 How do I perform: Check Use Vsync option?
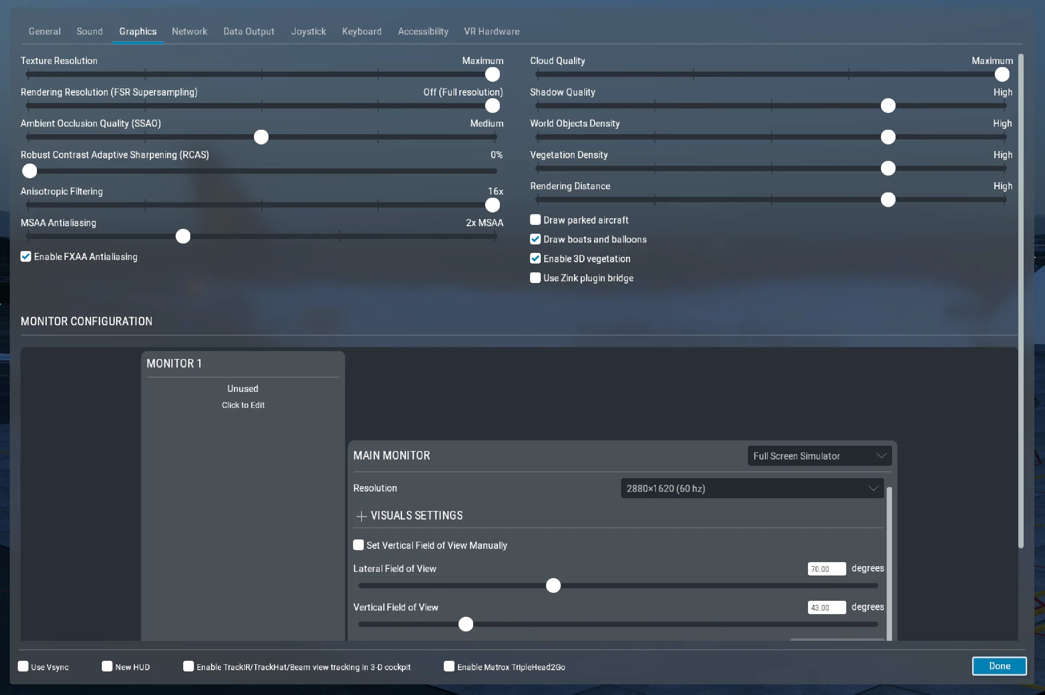point(23,666)
